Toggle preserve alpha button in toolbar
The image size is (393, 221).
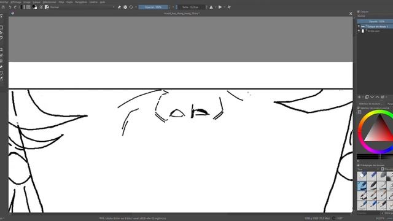click(x=125, y=7)
